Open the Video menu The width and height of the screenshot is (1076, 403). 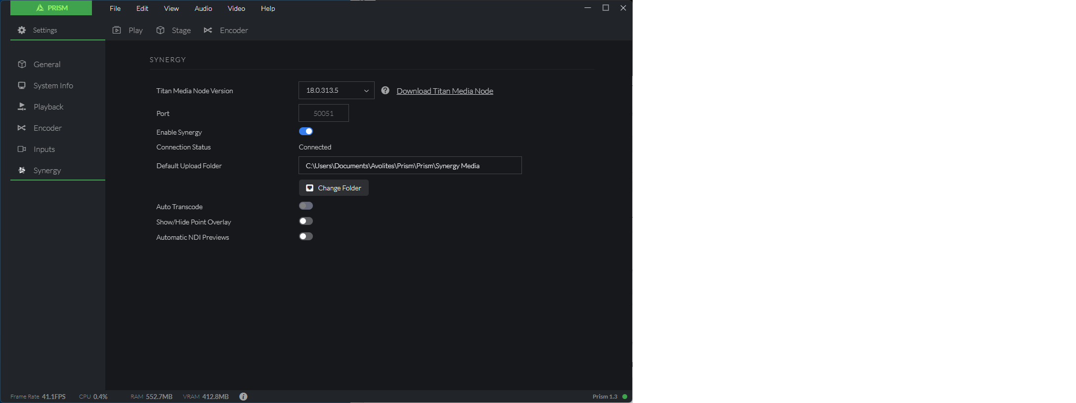pos(236,8)
